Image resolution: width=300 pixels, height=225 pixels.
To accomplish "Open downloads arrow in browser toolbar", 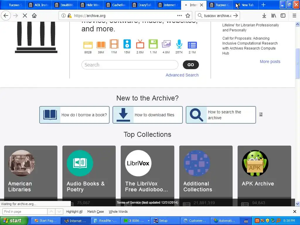I will click(264, 16).
